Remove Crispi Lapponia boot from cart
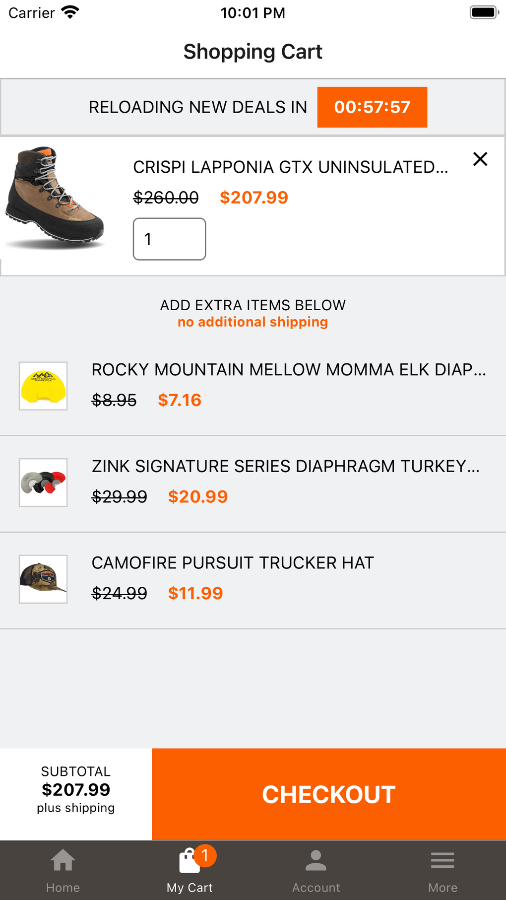The height and width of the screenshot is (900, 506). [x=480, y=159]
